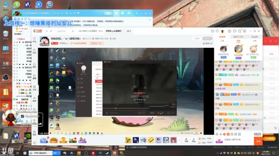Switch to 一条小团团OvO直播间 tab
Image resolution: width=279 pixels, height=156 pixels.
coord(87,31)
